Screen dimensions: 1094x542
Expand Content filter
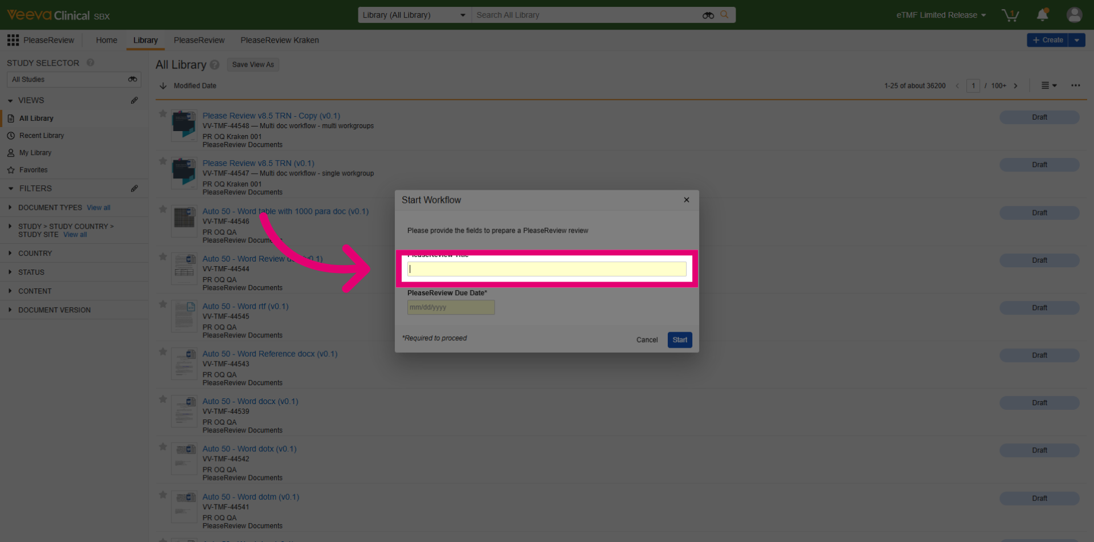pyautogui.click(x=10, y=291)
